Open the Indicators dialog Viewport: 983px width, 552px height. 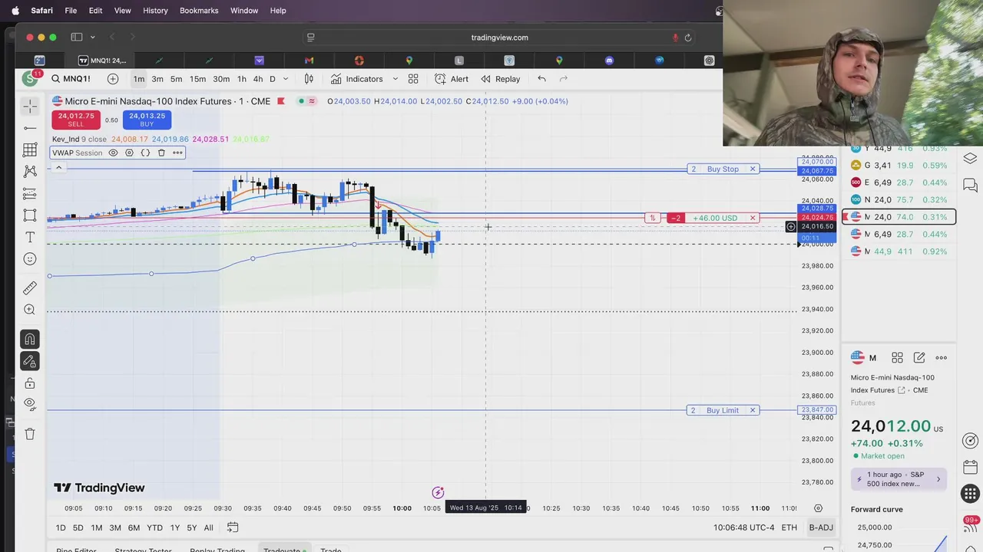(357, 79)
